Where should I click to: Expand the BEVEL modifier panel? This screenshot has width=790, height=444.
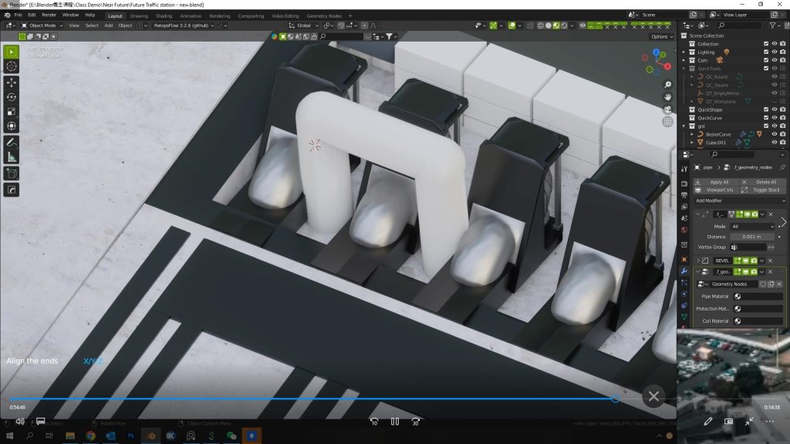[x=698, y=261]
